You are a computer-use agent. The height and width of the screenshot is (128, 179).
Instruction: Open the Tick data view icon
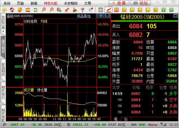(x=116, y=10)
